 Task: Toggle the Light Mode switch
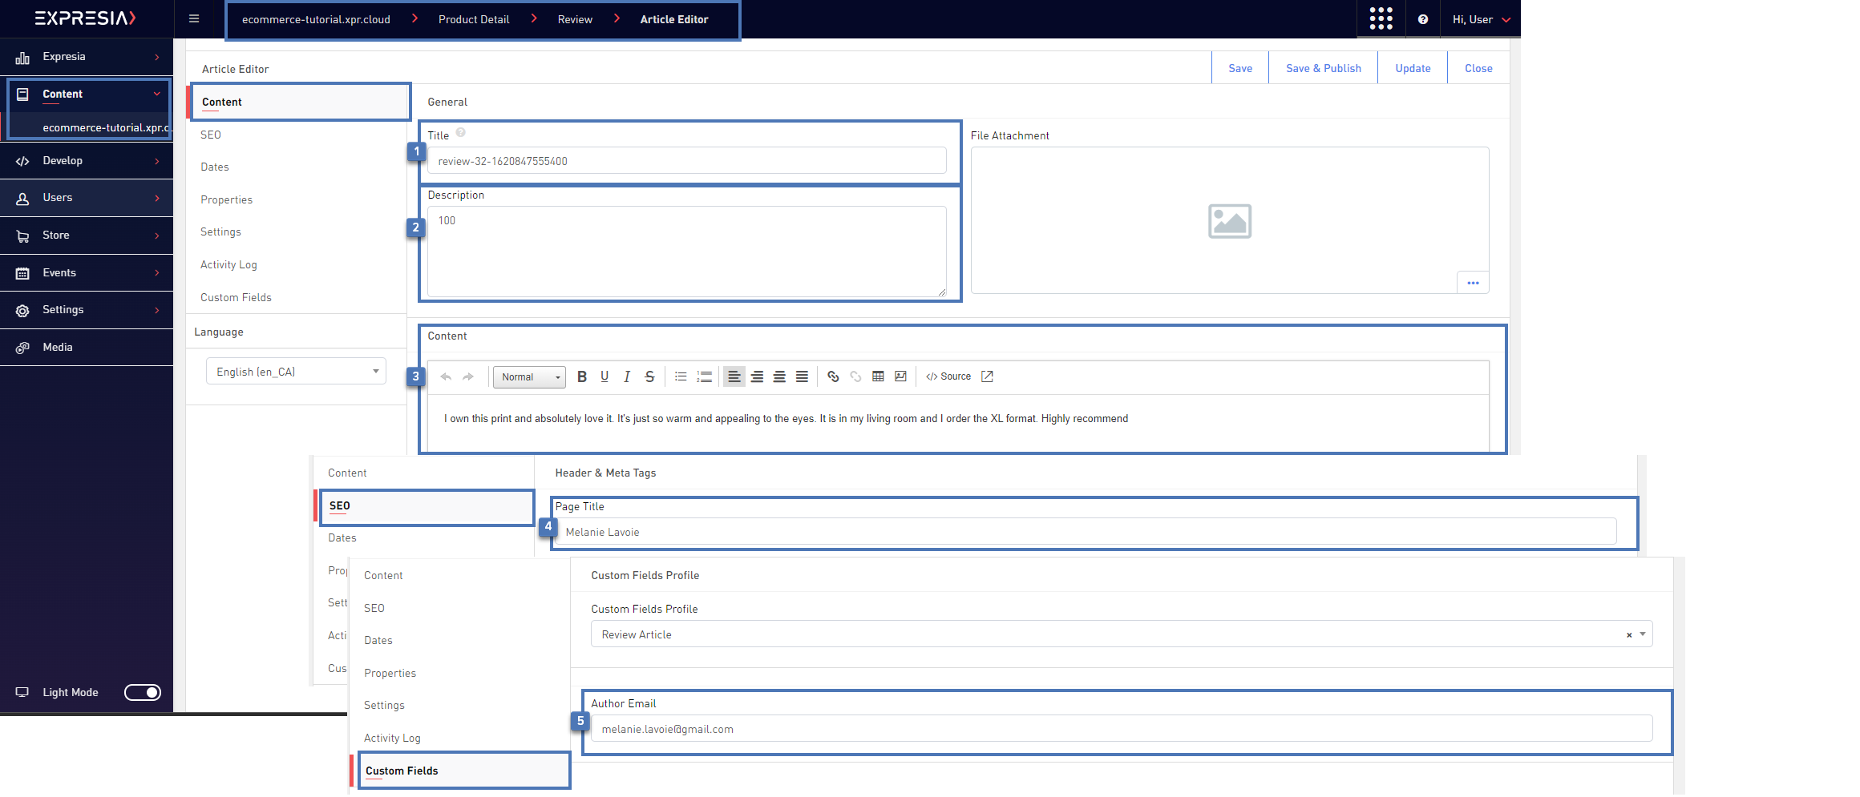(x=143, y=692)
